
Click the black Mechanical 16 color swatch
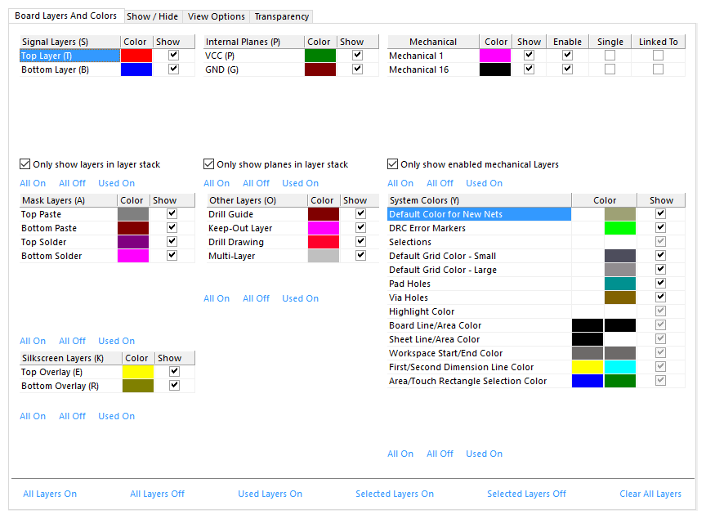495,69
